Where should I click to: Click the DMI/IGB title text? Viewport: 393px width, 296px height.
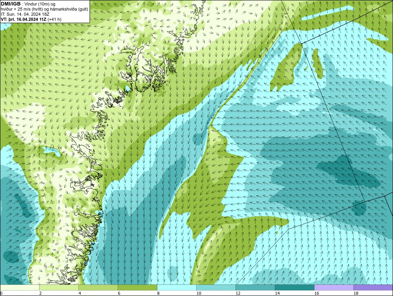click(x=11, y=4)
